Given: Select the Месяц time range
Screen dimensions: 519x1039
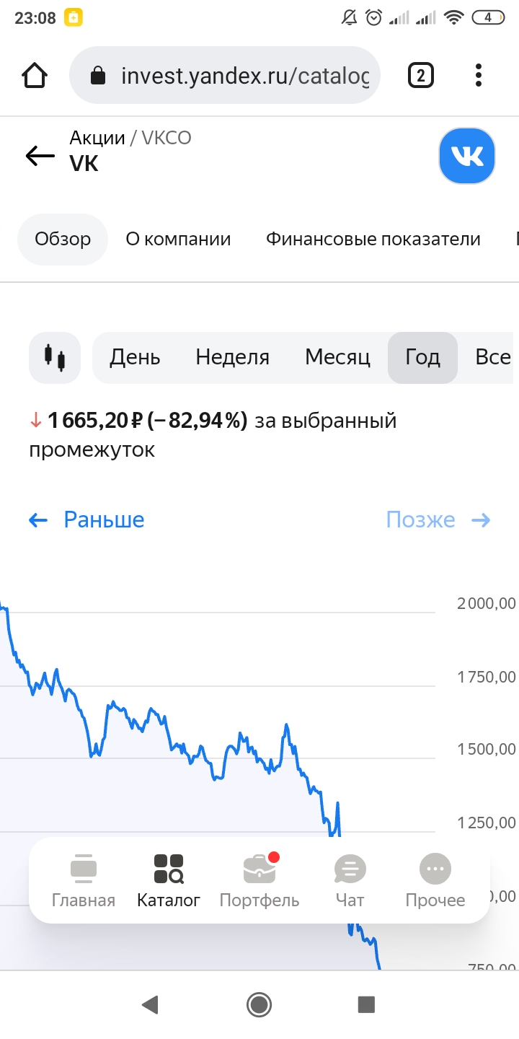Looking at the screenshot, I should (337, 357).
